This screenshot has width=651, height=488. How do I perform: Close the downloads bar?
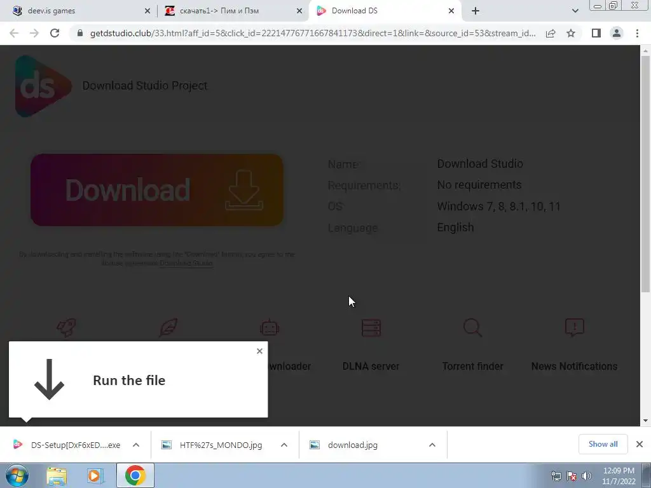tap(640, 444)
